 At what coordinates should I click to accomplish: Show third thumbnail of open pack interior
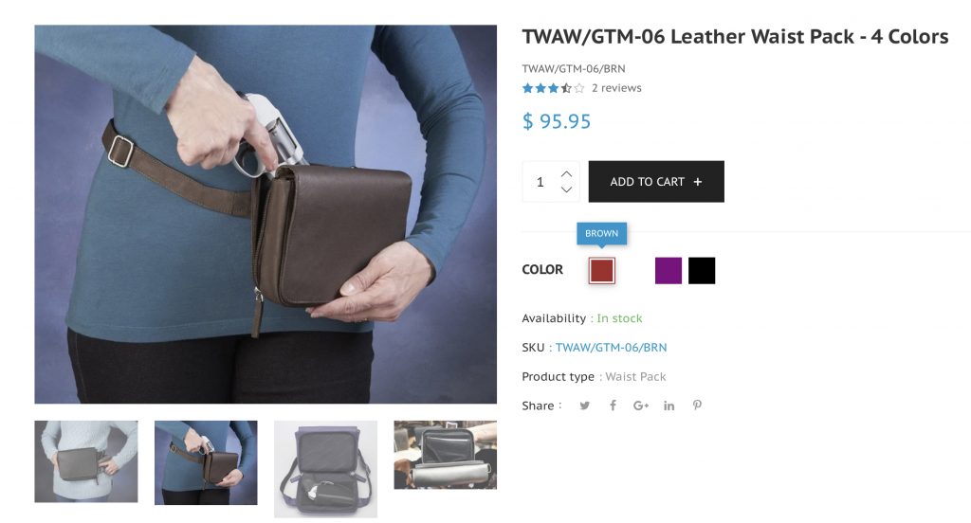(326, 469)
